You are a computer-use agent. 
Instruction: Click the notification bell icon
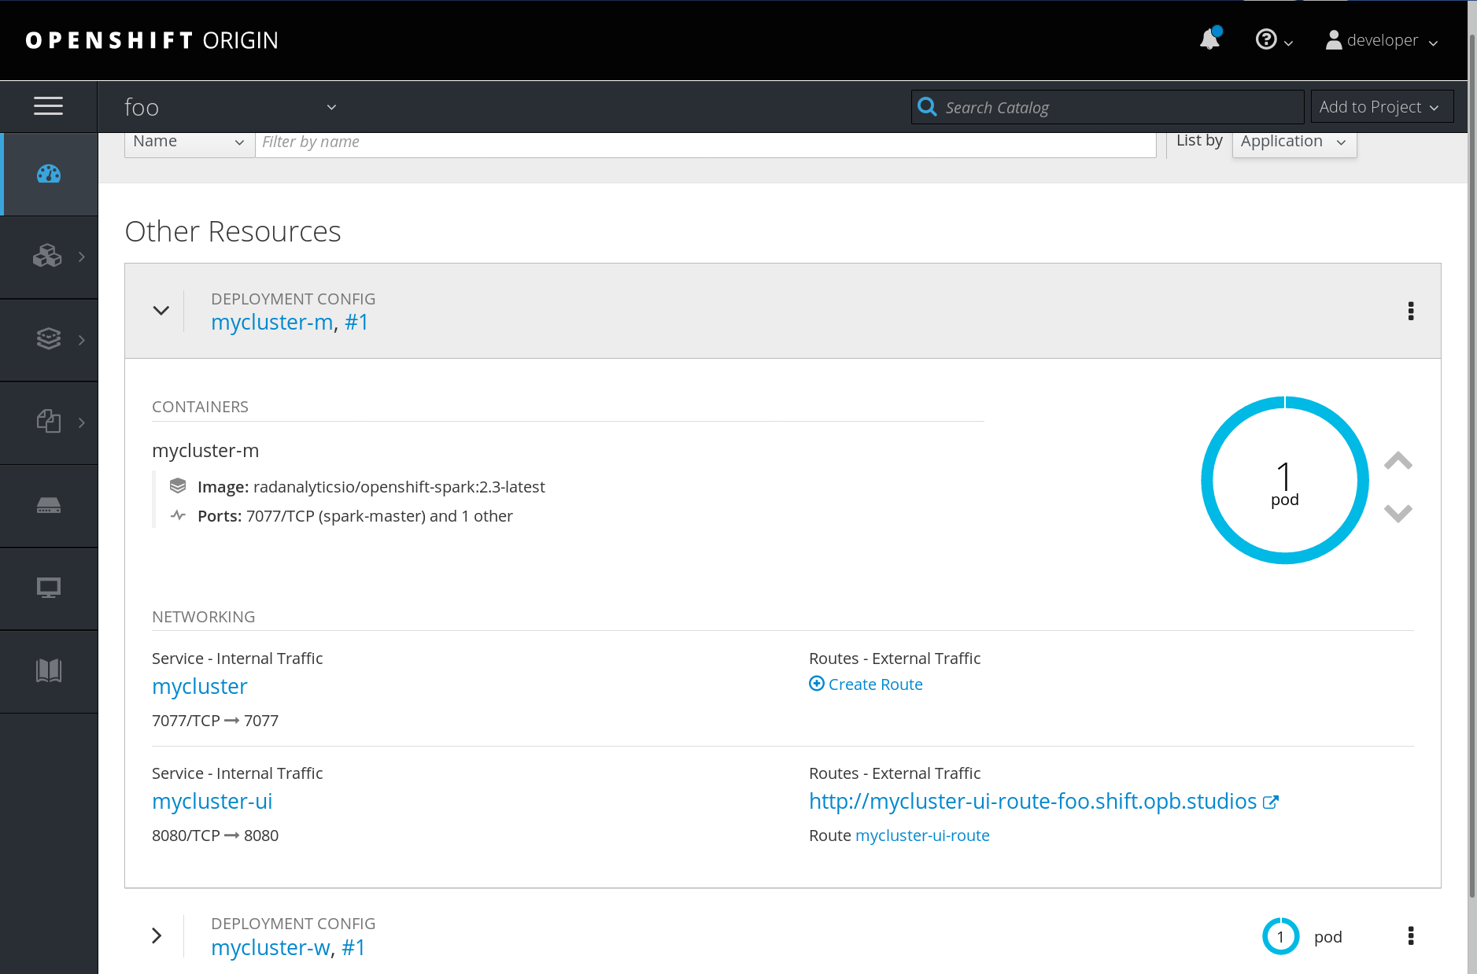point(1208,39)
